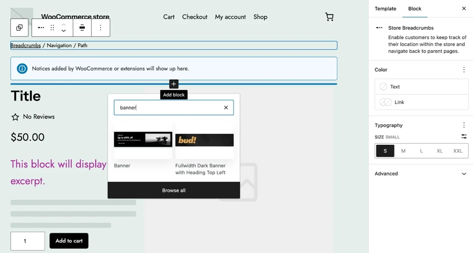Click the Browse all button
473x253 pixels.
pos(174,190)
